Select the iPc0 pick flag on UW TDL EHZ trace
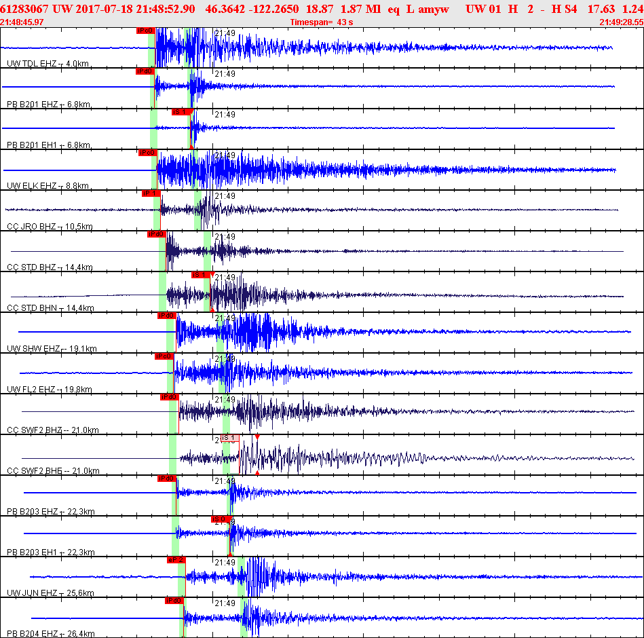 pyautogui.click(x=145, y=31)
